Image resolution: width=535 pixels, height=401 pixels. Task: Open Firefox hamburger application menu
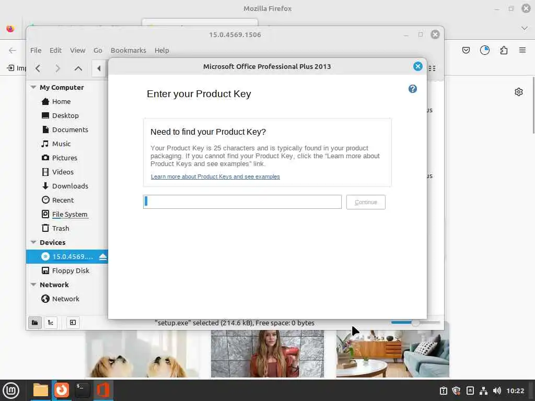coord(522,51)
